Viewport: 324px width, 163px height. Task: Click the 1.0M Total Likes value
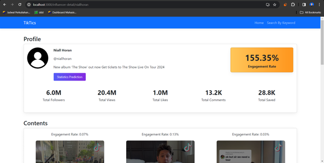[x=160, y=93]
